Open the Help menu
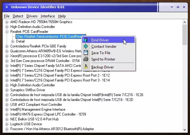Screen dimensions: 190x135 (62, 16)
